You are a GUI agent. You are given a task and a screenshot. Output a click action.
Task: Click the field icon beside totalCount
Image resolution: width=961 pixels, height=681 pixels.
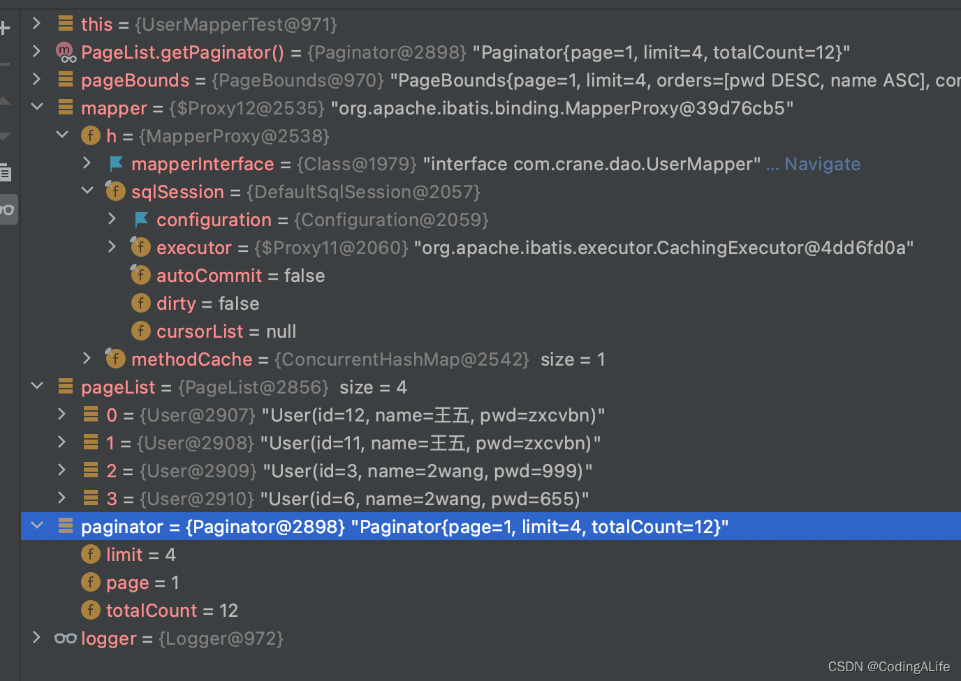[x=91, y=610]
